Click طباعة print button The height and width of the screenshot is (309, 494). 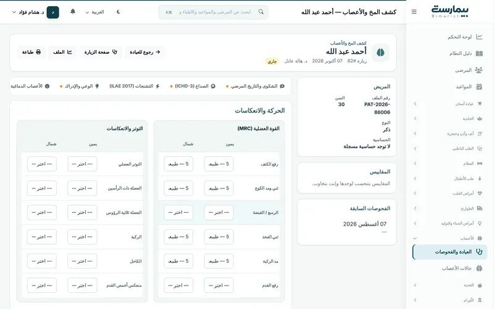(x=31, y=52)
